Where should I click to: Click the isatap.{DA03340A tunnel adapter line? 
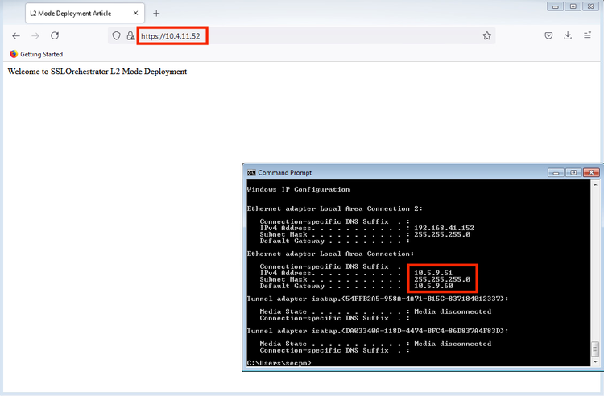click(x=378, y=331)
